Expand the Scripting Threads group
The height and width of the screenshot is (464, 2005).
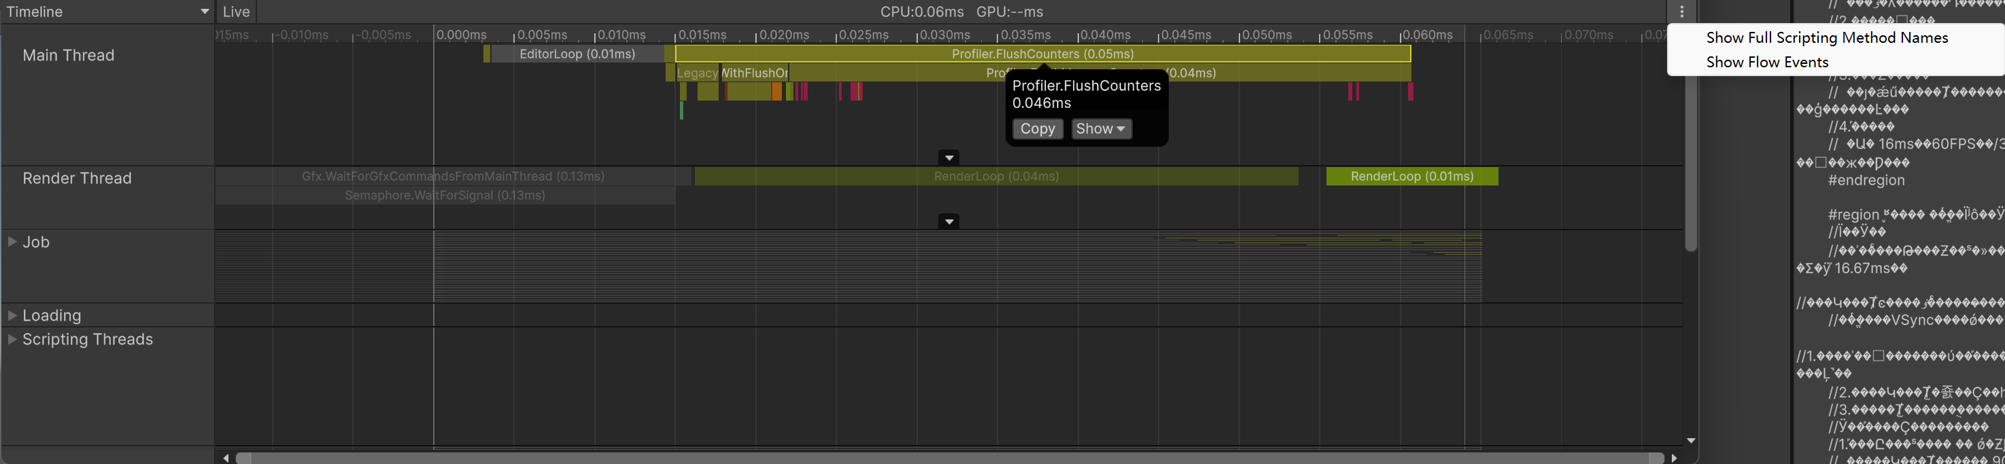pos(12,339)
